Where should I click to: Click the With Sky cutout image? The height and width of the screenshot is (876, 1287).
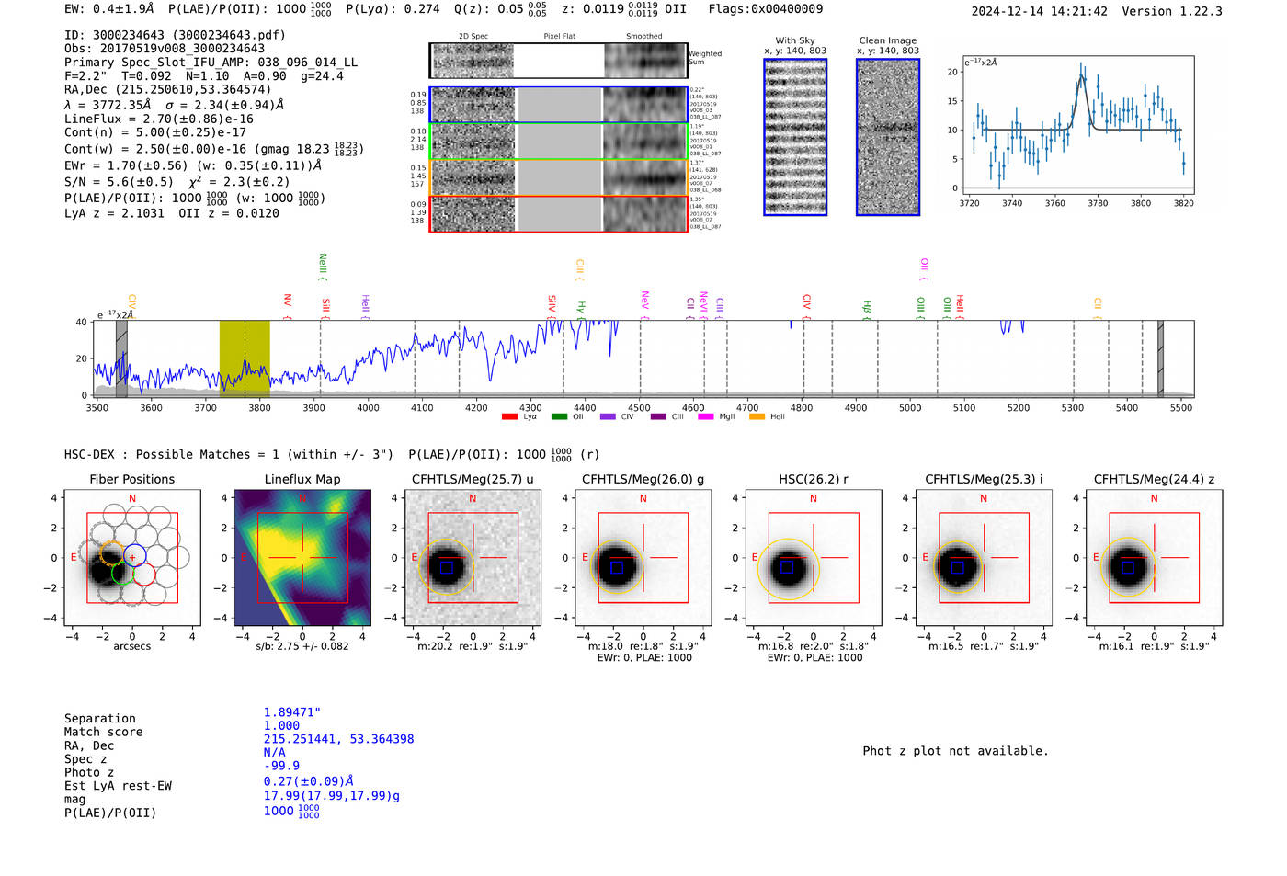click(795, 137)
